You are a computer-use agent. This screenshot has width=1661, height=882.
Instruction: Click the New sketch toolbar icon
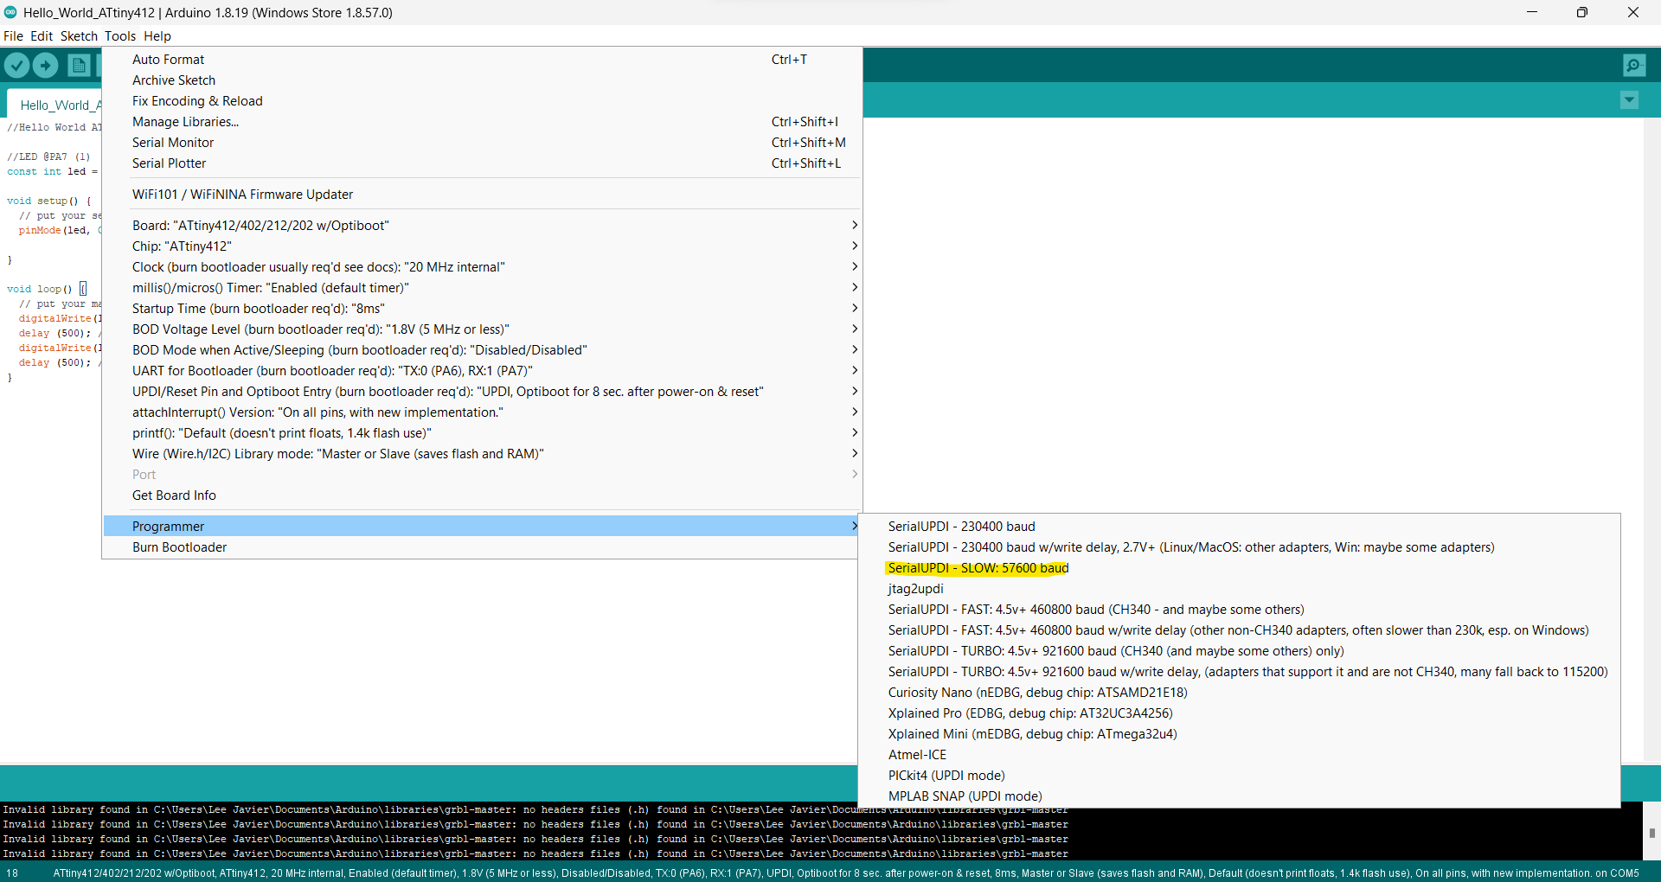(x=79, y=65)
